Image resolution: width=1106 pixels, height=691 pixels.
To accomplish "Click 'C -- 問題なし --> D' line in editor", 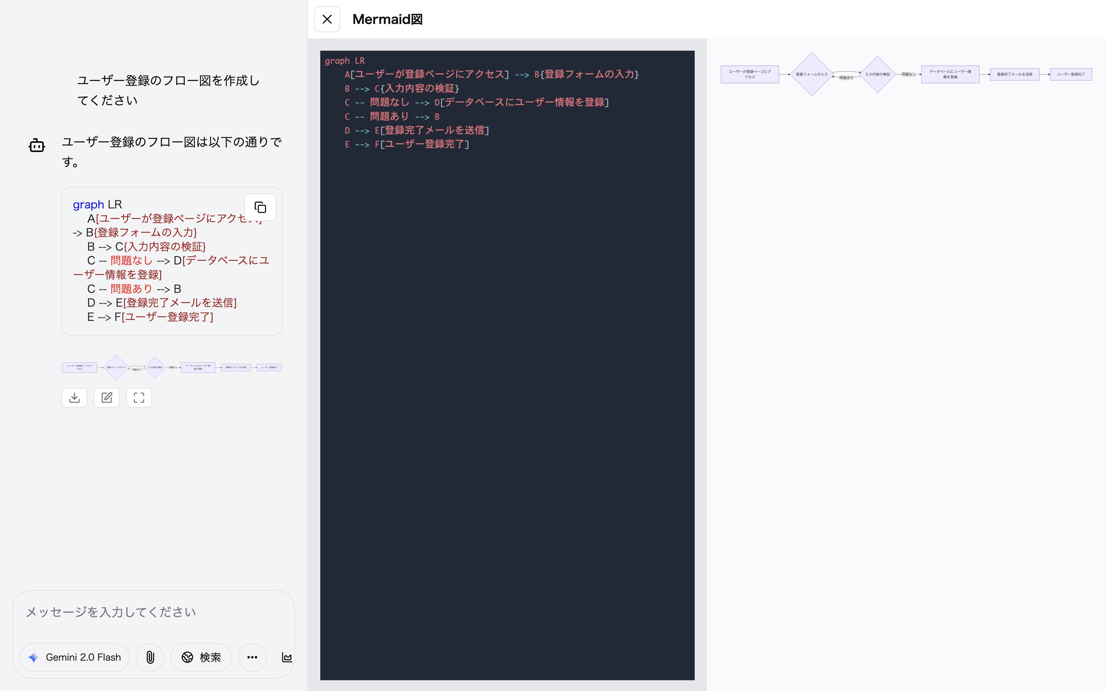I will pos(477,102).
